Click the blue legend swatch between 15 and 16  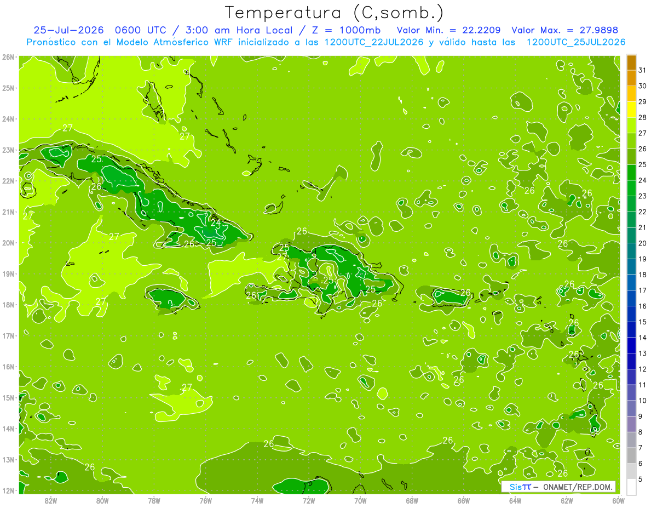631,314
